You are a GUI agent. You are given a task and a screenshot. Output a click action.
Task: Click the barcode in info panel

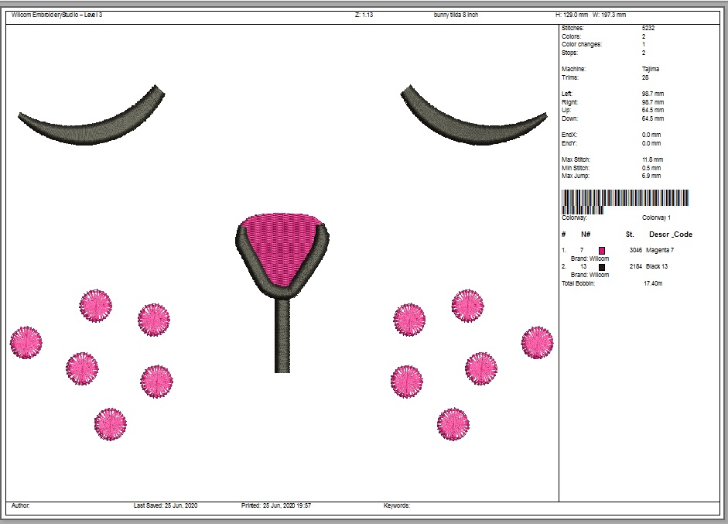coord(624,202)
